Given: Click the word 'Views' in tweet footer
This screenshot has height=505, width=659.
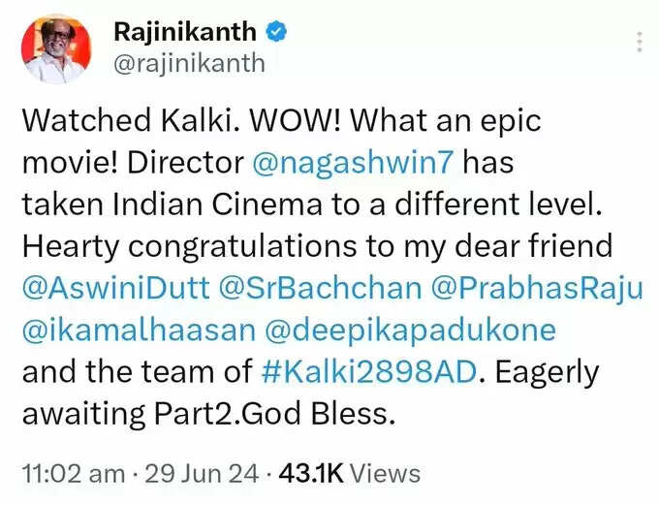Looking at the screenshot, I should point(386,474).
